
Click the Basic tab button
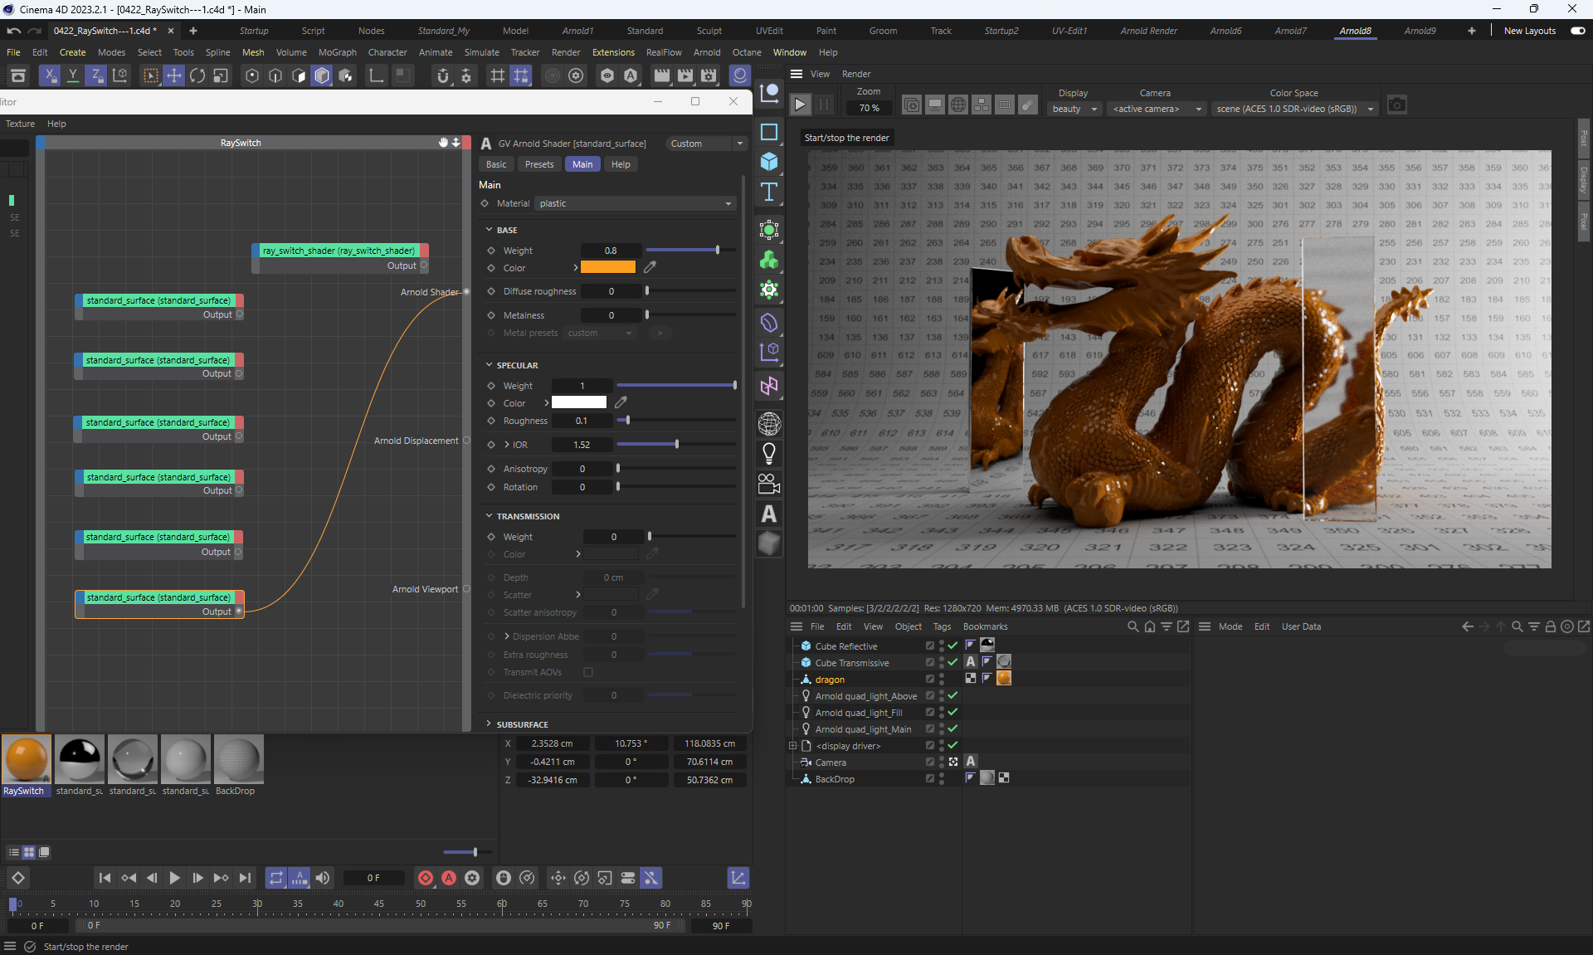pos(496,164)
